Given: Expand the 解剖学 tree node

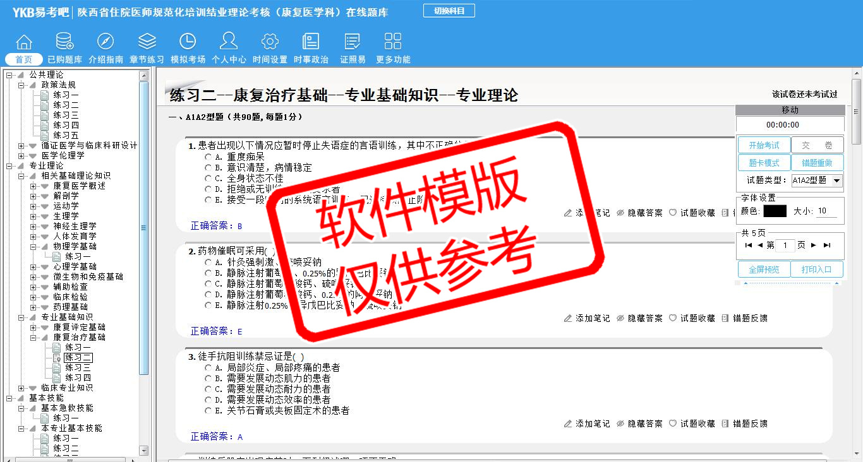Looking at the screenshot, I should pos(33,196).
